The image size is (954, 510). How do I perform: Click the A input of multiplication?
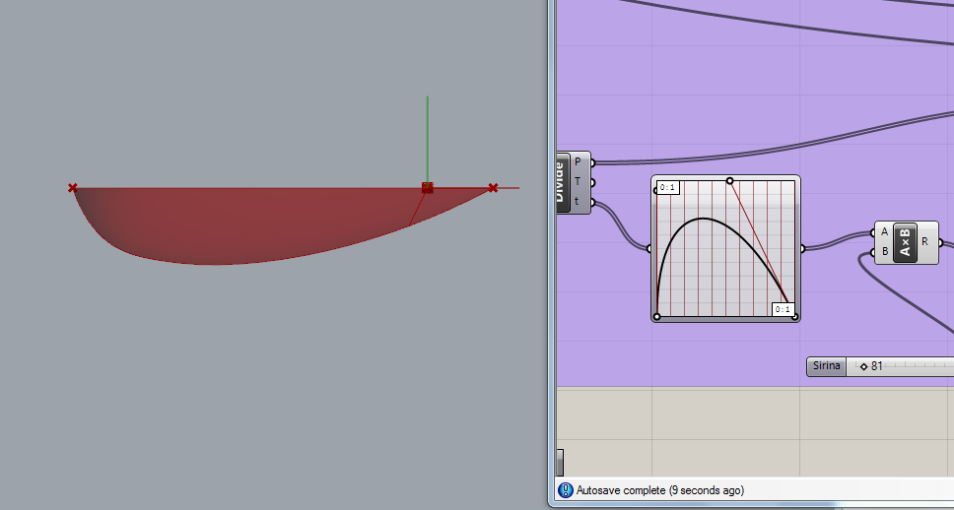(874, 232)
